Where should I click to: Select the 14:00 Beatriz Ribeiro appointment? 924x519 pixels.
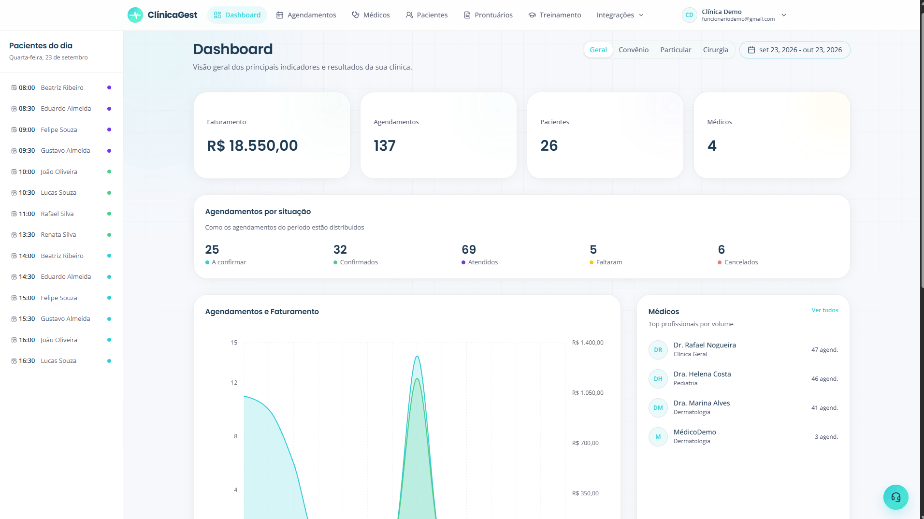click(x=61, y=256)
